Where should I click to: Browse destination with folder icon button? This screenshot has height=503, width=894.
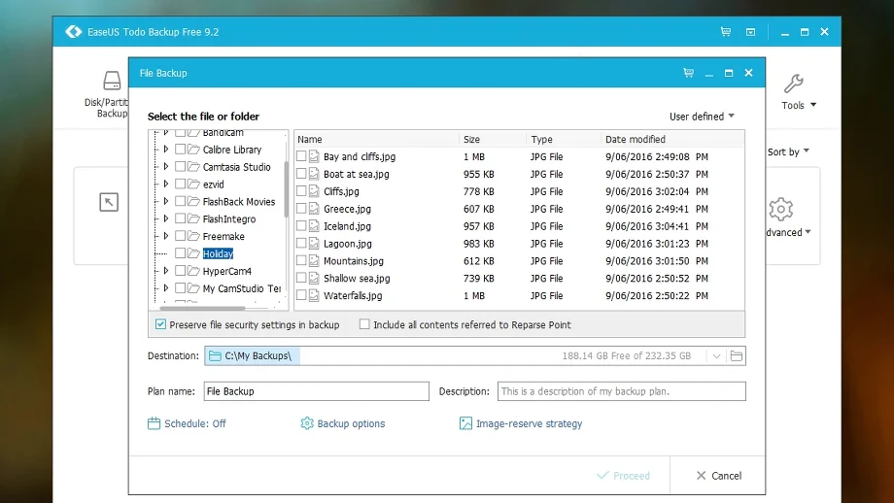736,356
